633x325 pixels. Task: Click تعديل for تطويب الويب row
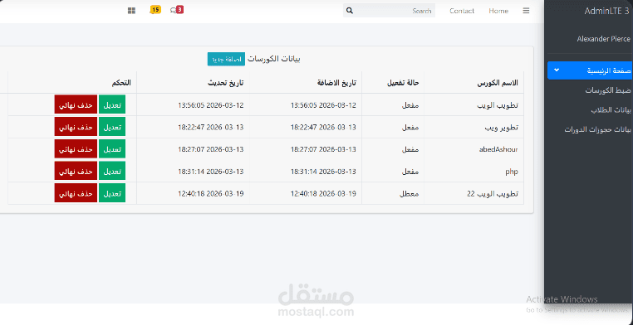tap(112, 104)
